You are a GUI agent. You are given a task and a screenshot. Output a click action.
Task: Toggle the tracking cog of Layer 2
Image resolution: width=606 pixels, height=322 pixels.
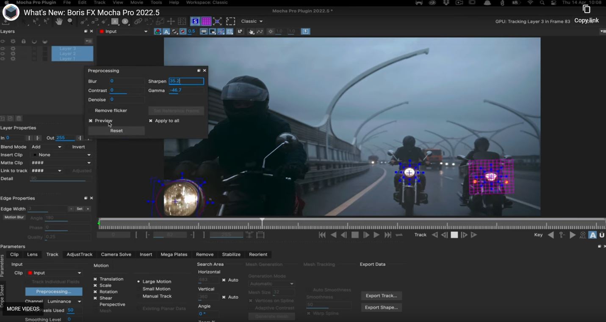pos(13,54)
